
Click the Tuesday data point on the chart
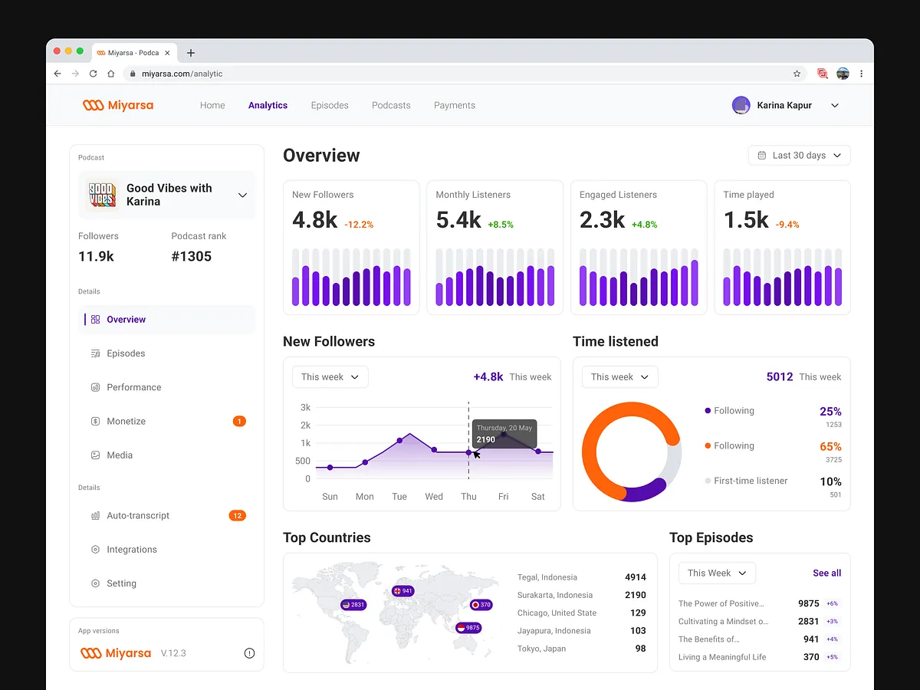click(x=399, y=441)
